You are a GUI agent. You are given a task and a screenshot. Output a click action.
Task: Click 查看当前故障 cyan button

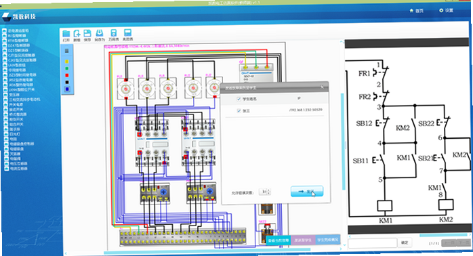278,240
